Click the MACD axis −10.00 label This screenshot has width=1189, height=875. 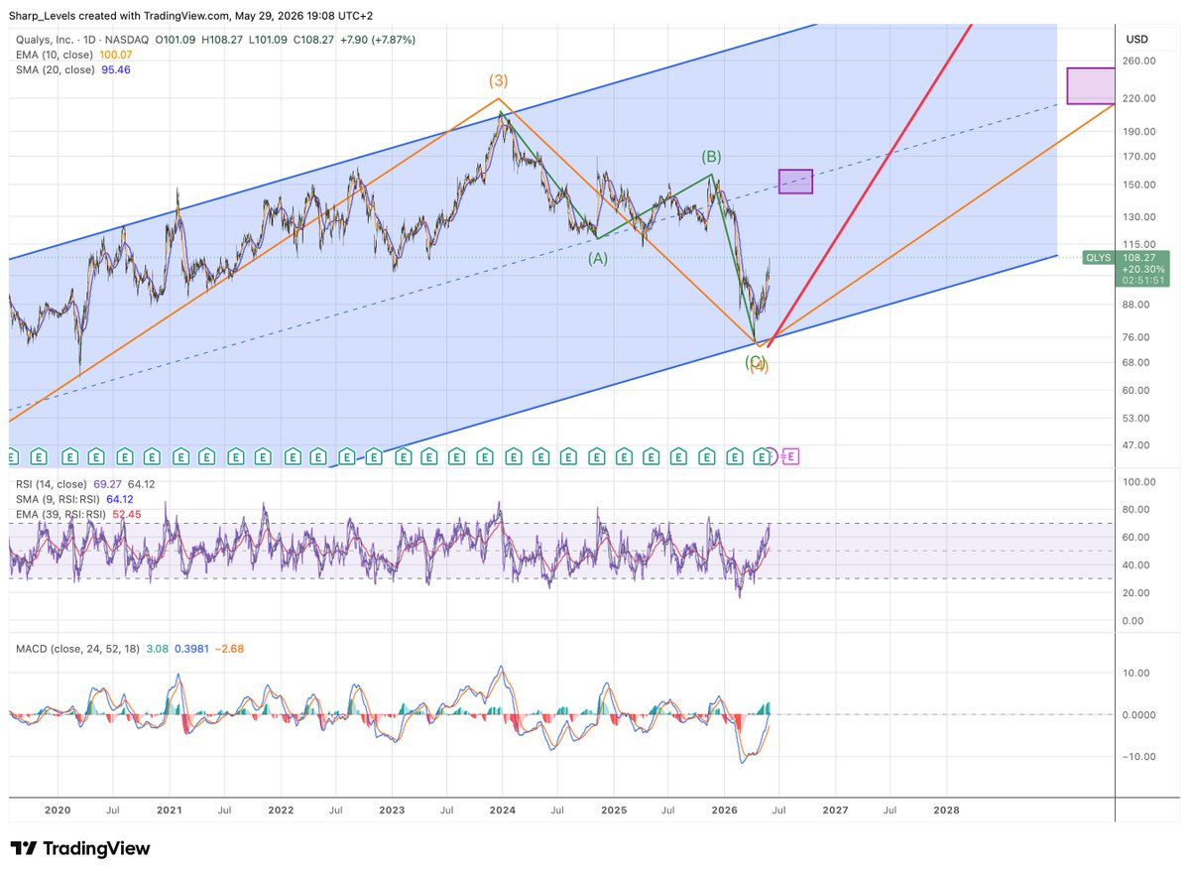pyautogui.click(x=1139, y=757)
